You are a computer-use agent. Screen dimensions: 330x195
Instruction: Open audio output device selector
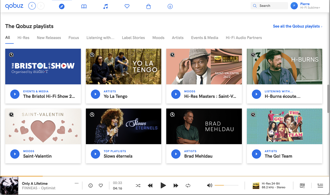click(302, 186)
